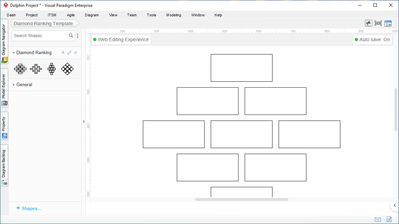Select the right rectangle in fourth row
This screenshot has height=224, width=399.
pyautogui.click(x=276, y=167)
